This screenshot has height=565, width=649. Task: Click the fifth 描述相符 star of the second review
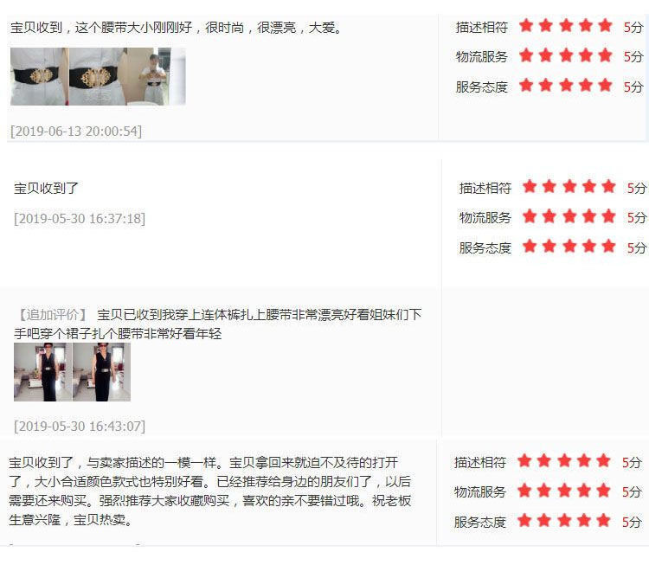(x=608, y=187)
